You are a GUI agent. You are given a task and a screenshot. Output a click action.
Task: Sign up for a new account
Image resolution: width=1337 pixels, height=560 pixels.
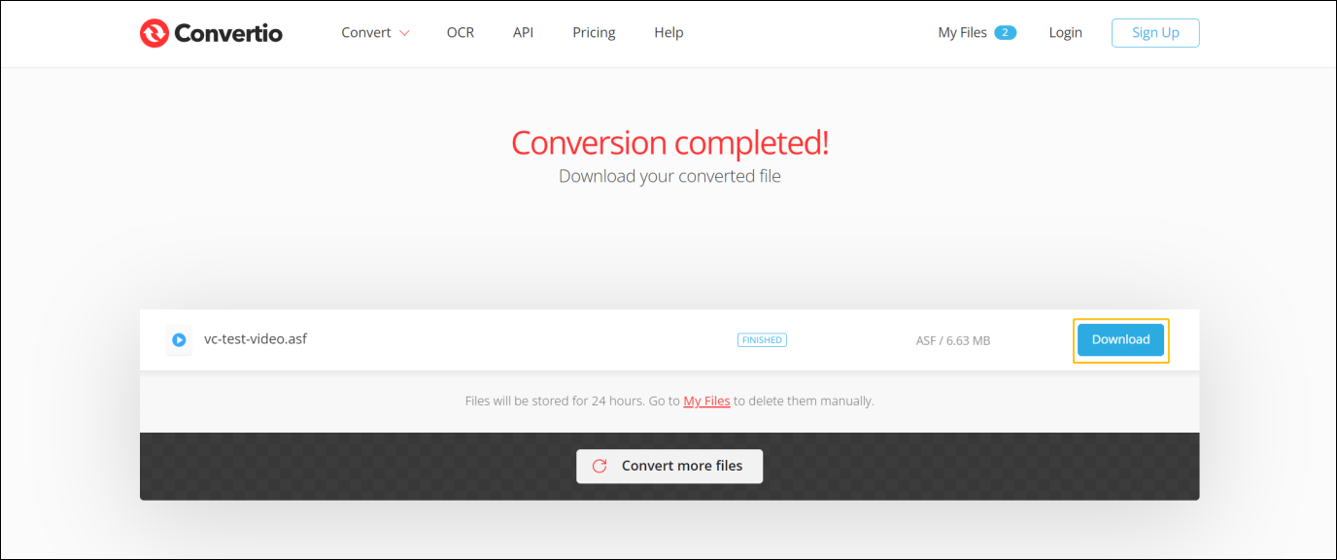tap(1155, 31)
